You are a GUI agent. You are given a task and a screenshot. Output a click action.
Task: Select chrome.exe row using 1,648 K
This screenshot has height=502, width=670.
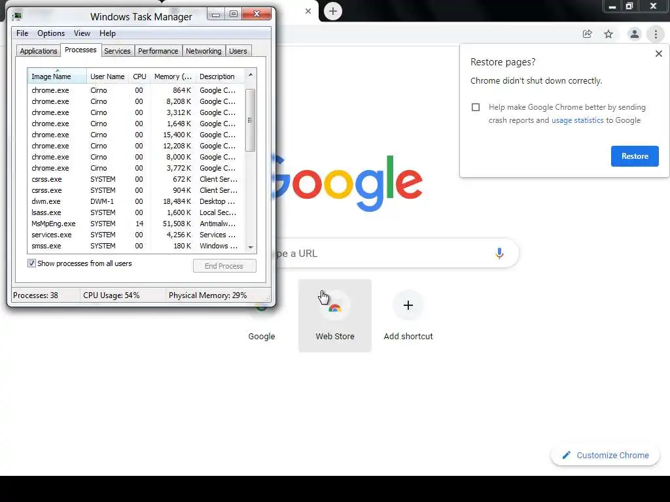135,124
